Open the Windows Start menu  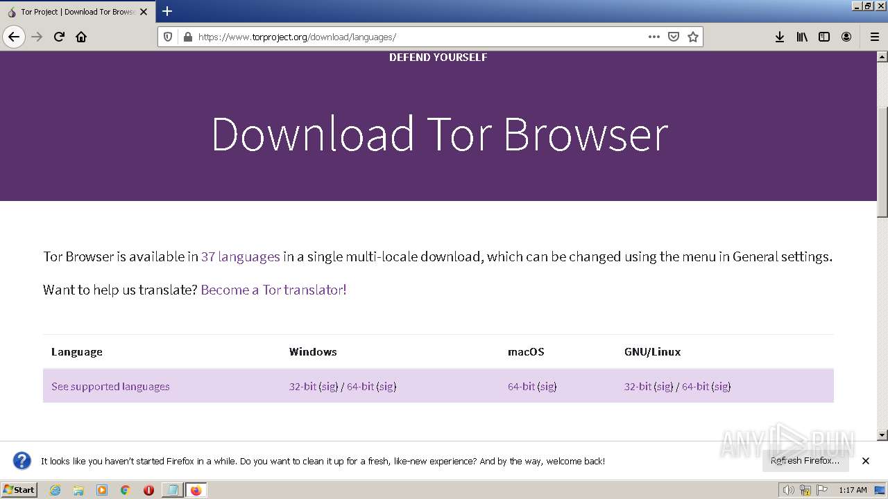coord(19,490)
